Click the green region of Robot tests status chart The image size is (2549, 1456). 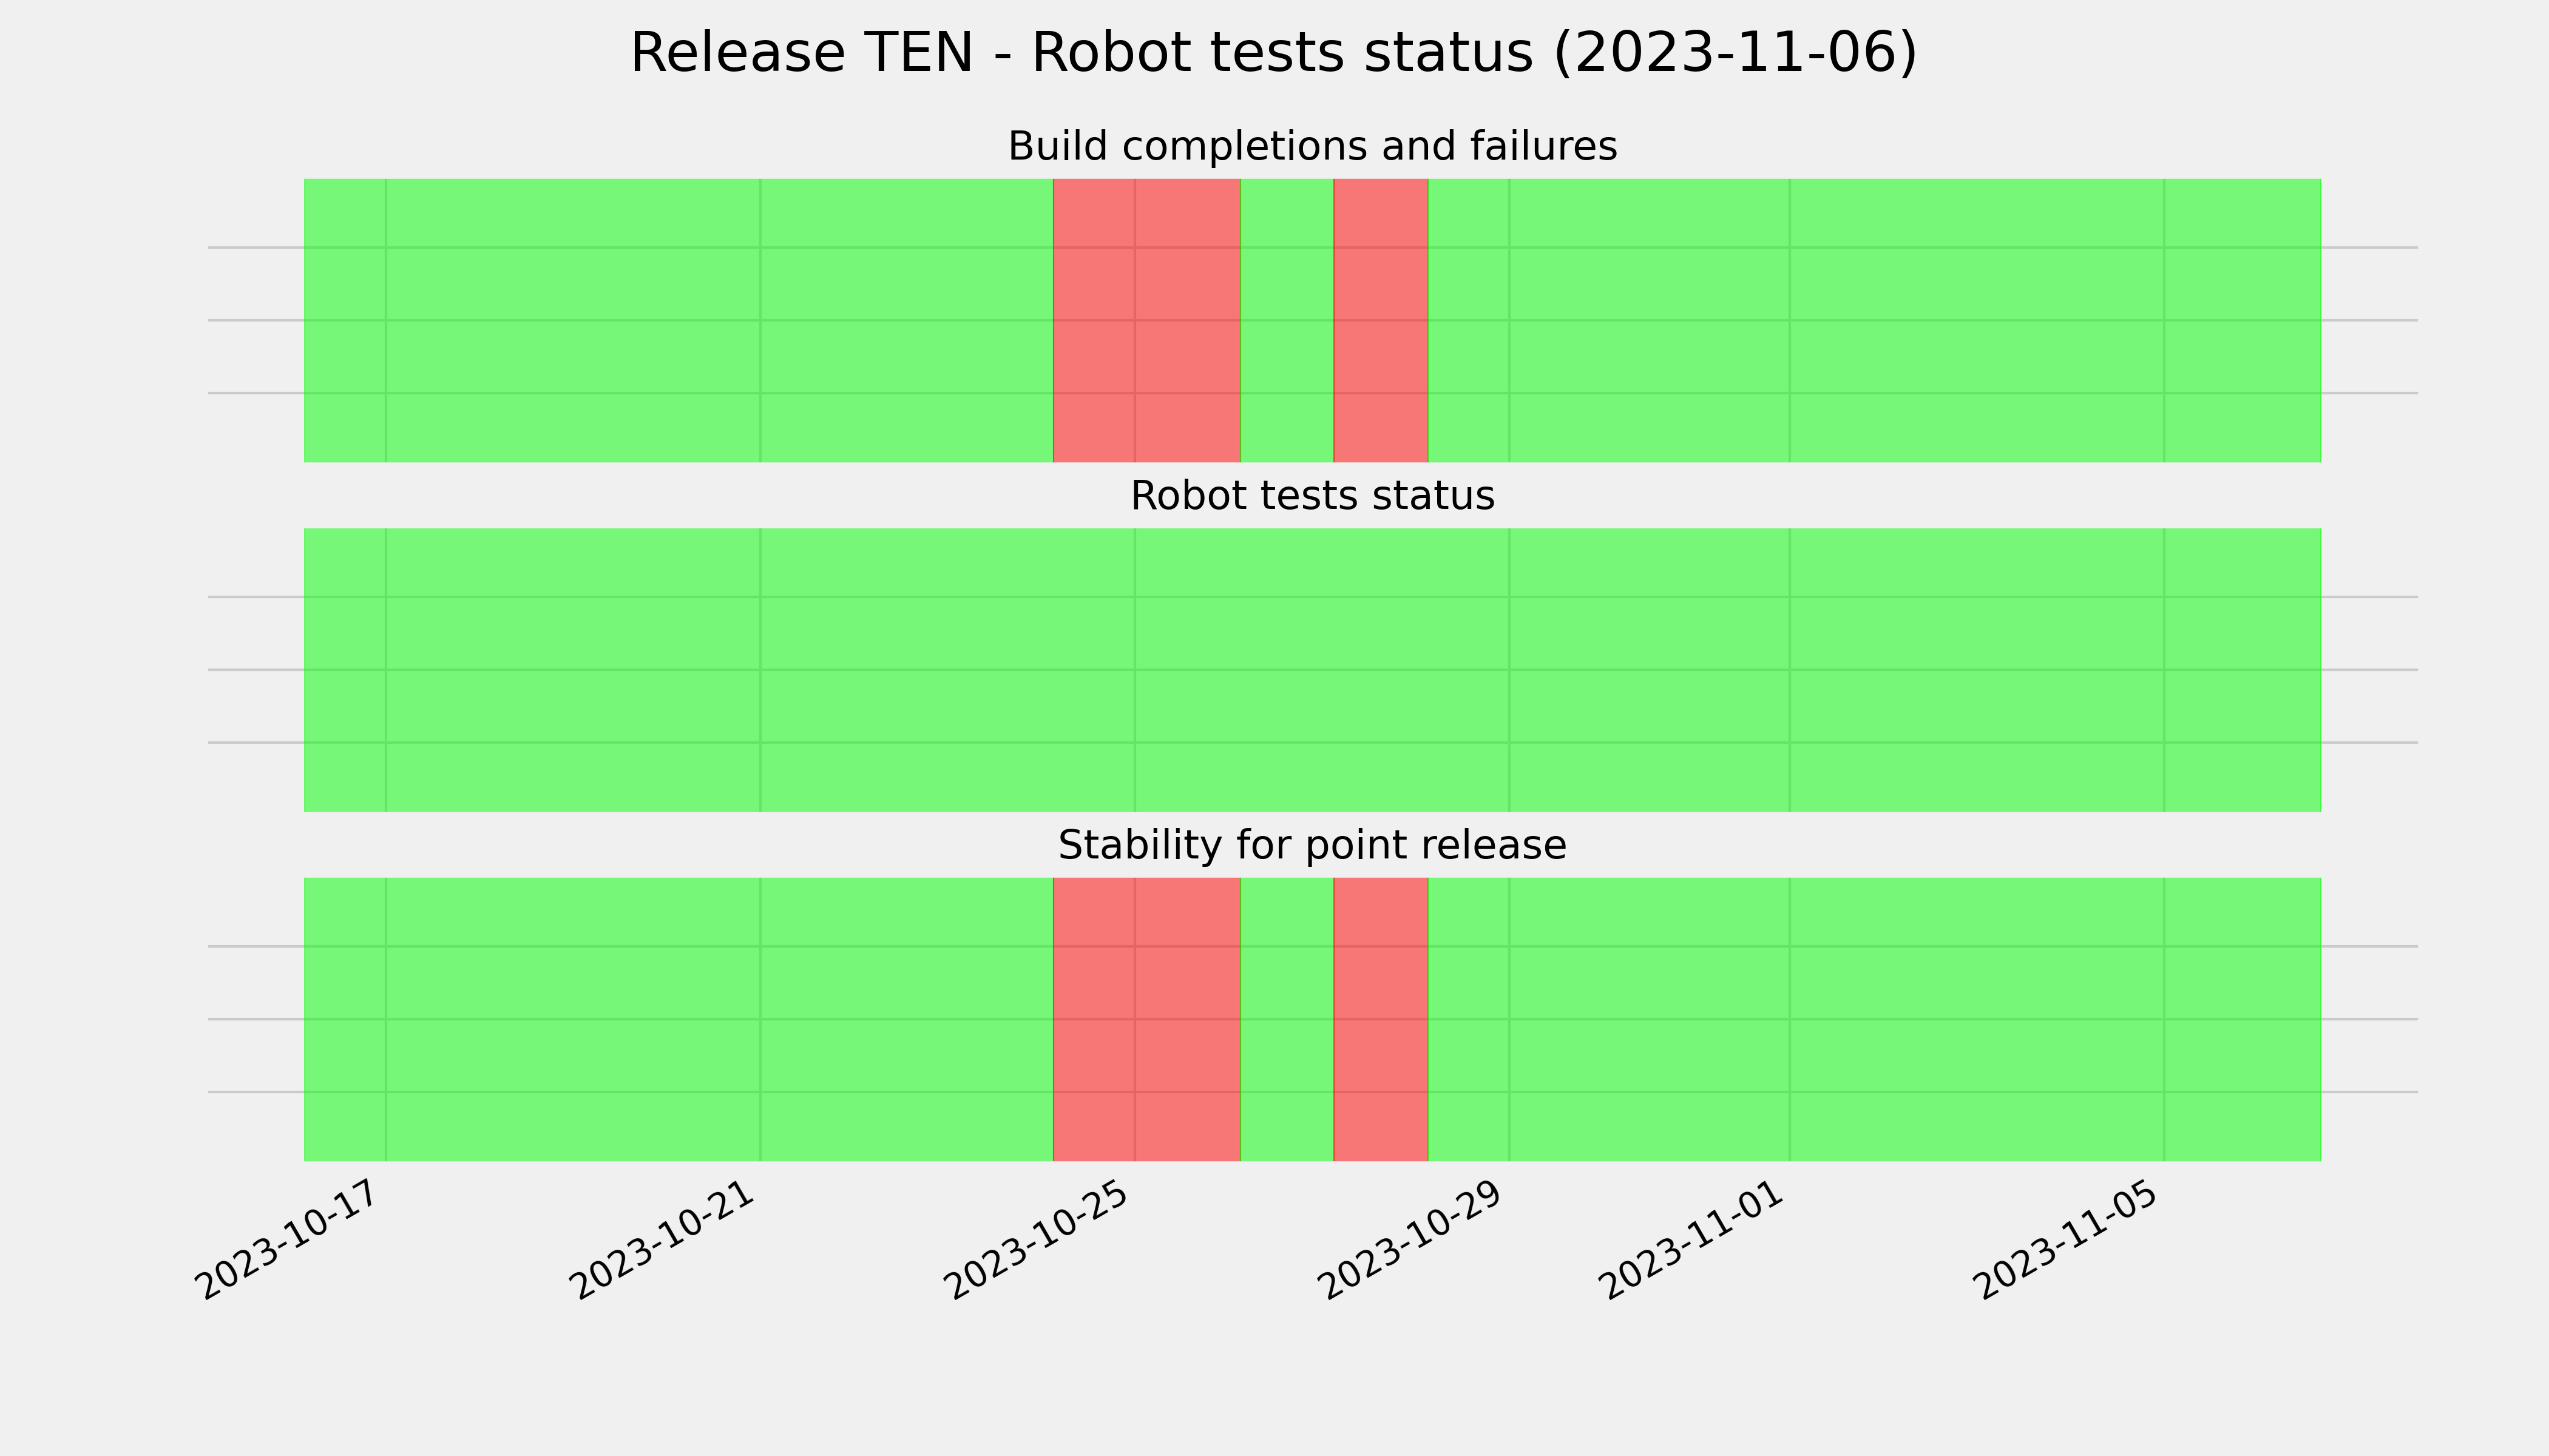pos(1313,670)
